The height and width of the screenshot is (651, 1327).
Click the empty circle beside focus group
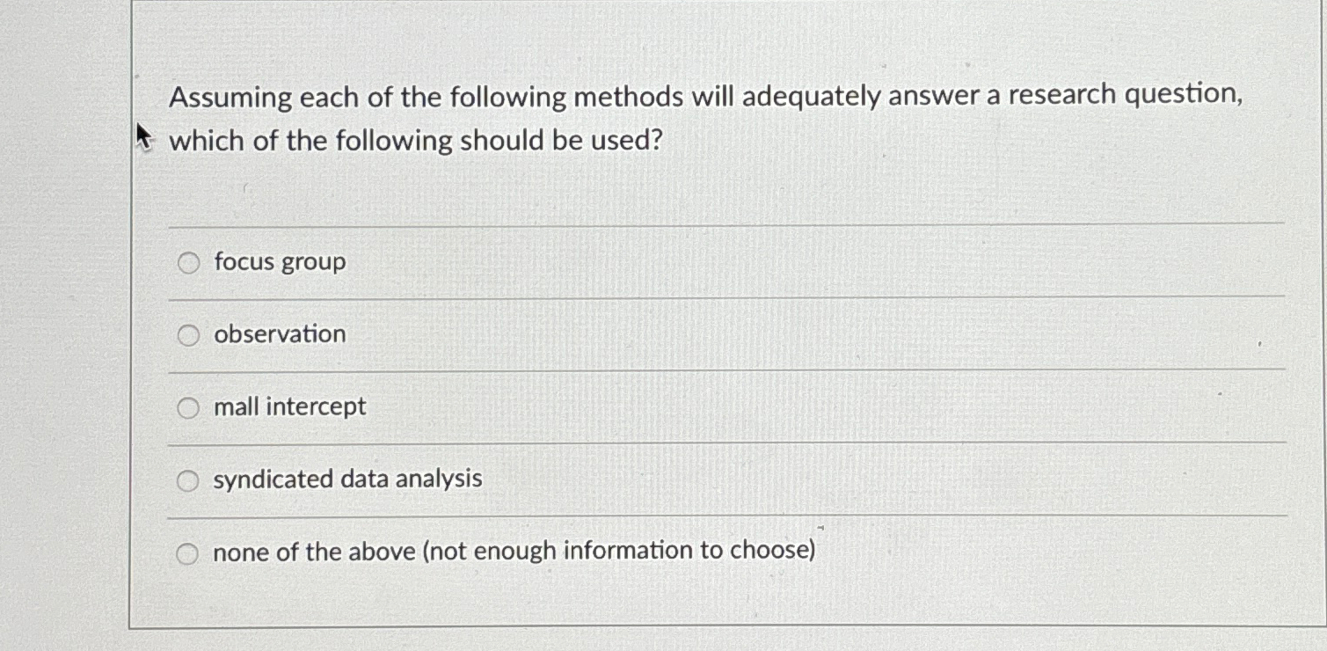[x=188, y=262]
